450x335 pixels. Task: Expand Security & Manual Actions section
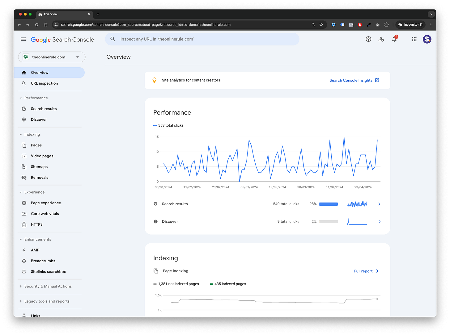(21, 287)
